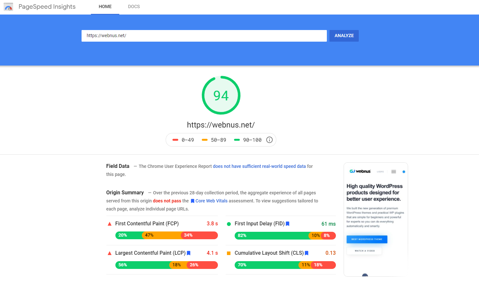Click the ANALYZE button
Screen dimensions: 479x287
click(x=344, y=36)
